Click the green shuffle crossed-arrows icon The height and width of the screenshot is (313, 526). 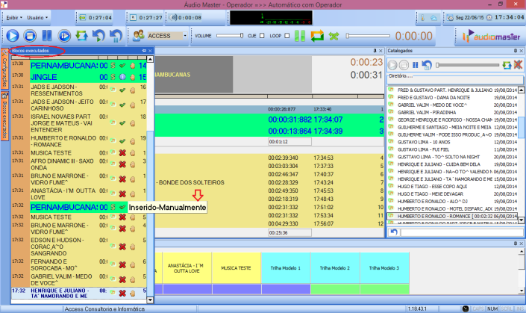tap(334, 36)
